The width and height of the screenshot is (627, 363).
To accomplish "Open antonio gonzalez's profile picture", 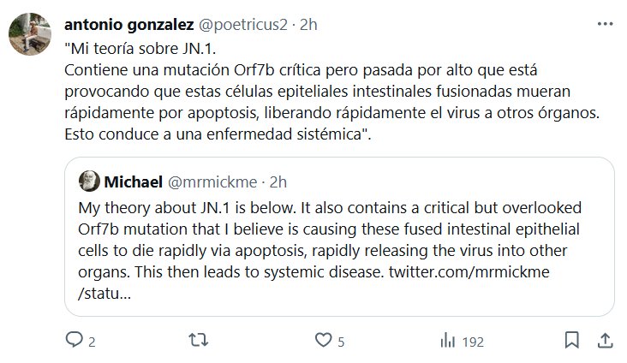I will pos(28,33).
